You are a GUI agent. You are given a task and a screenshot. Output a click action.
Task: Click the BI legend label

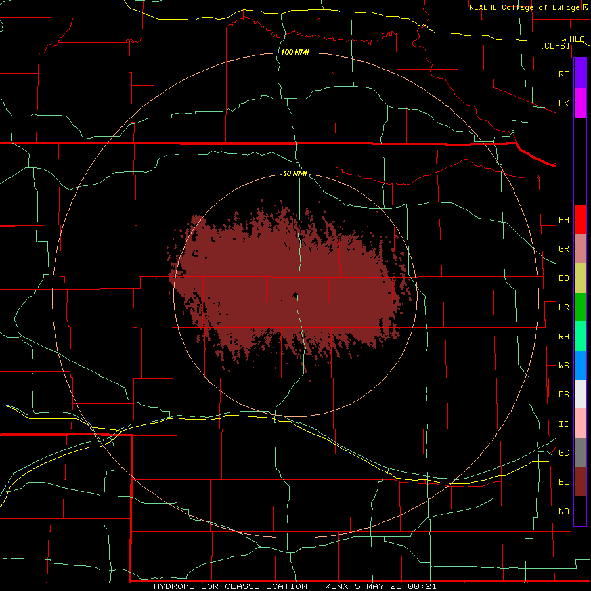click(x=563, y=482)
